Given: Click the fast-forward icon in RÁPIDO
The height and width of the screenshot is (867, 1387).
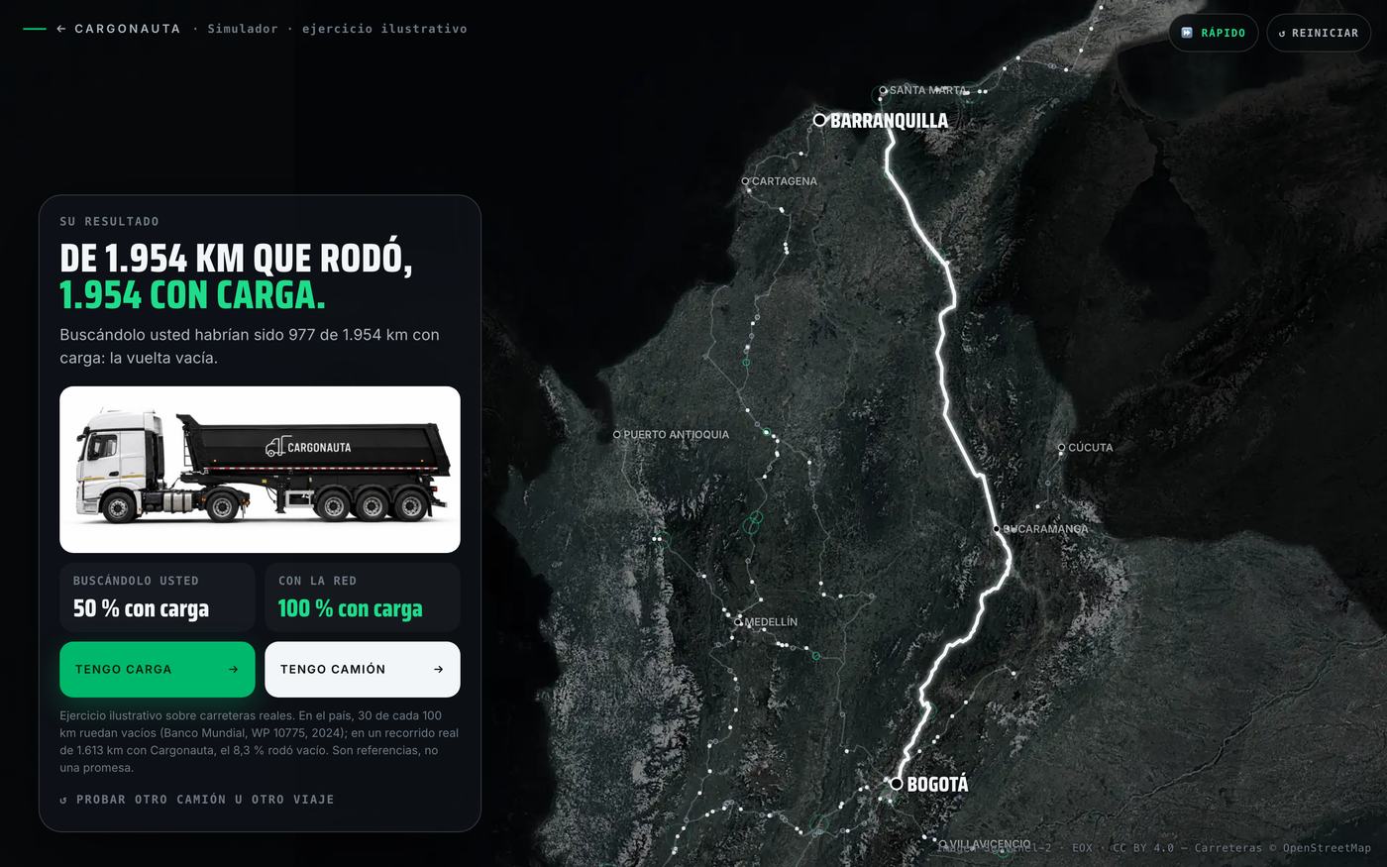Looking at the screenshot, I should point(1187,33).
